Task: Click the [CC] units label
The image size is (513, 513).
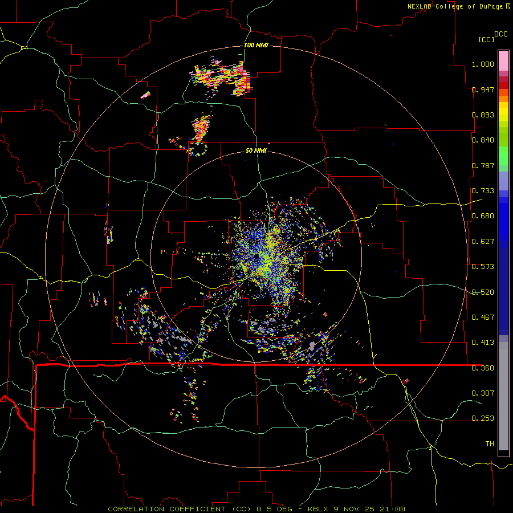Action: click(x=486, y=39)
